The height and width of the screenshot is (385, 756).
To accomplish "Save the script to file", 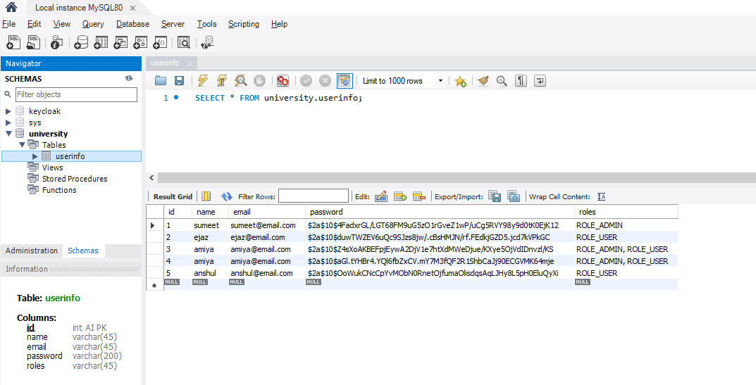I will coord(179,81).
